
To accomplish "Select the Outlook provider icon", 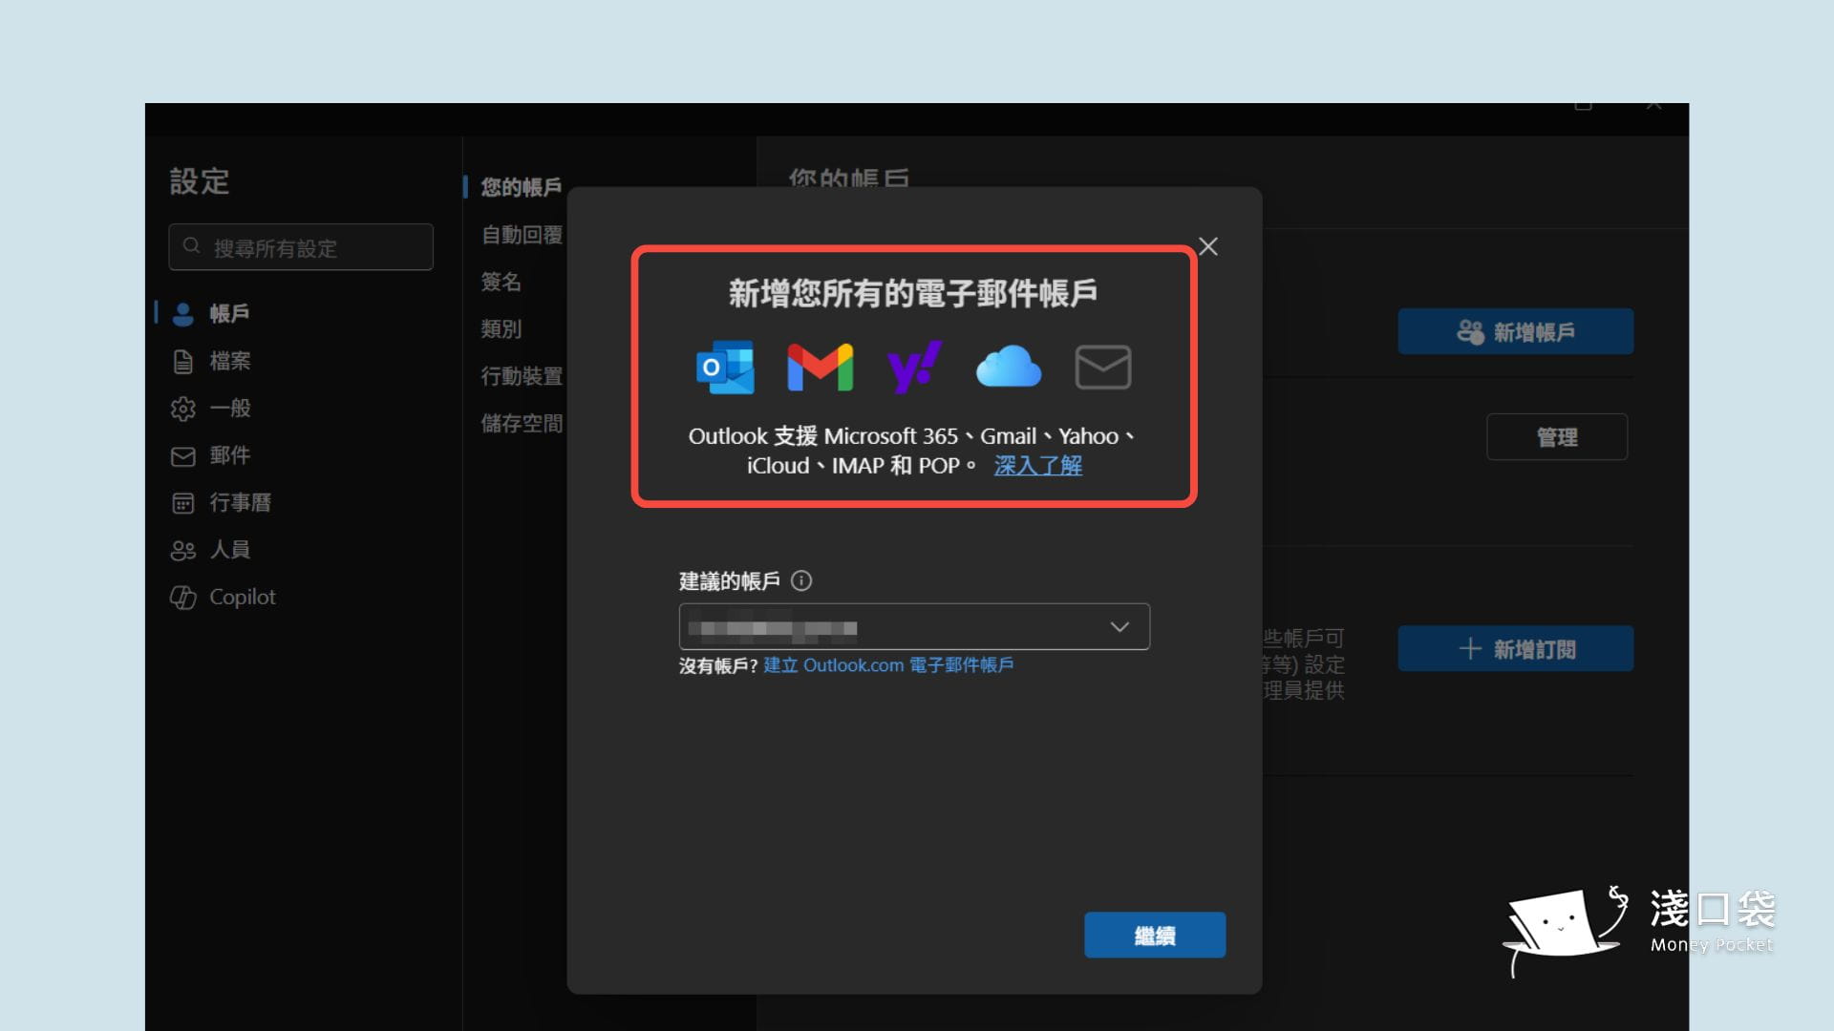I will point(724,368).
